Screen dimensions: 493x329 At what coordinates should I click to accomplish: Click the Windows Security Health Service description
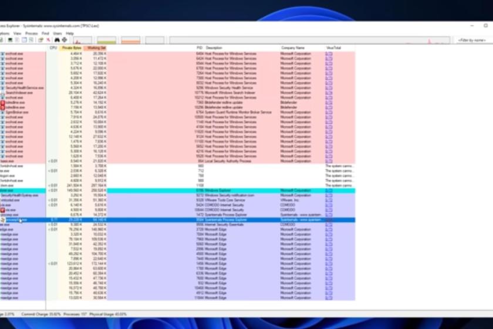click(x=228, y=88)
